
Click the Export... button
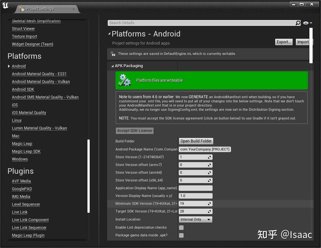point(283,42)
